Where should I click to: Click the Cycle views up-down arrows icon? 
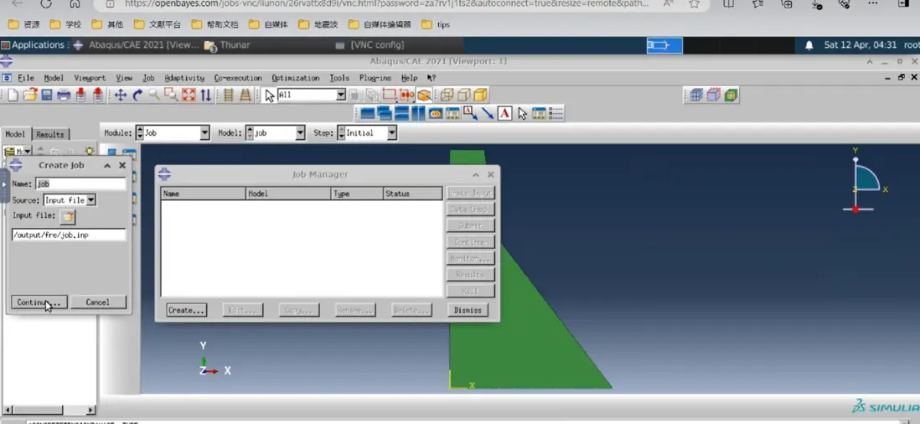coord(205,95)
